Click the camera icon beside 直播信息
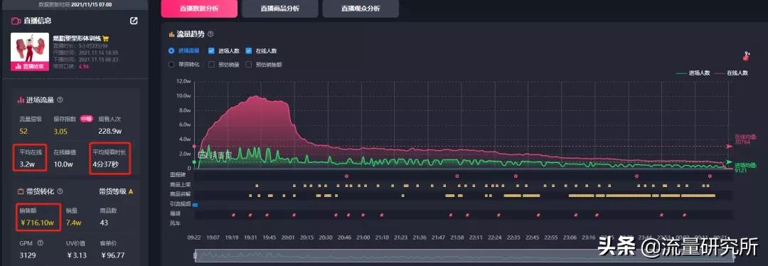Image resolution: width=768 pixels, height=266 pixels. point(16,21)
